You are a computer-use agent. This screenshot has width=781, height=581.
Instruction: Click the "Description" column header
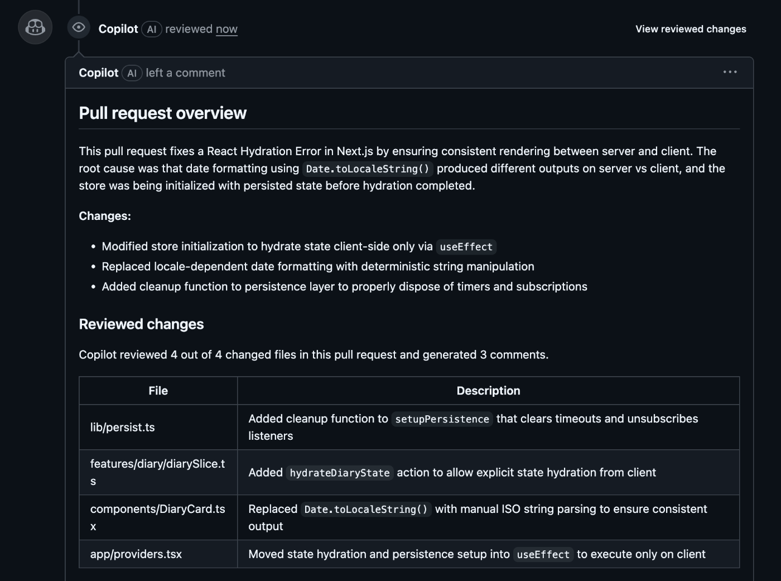click(488, 391)
